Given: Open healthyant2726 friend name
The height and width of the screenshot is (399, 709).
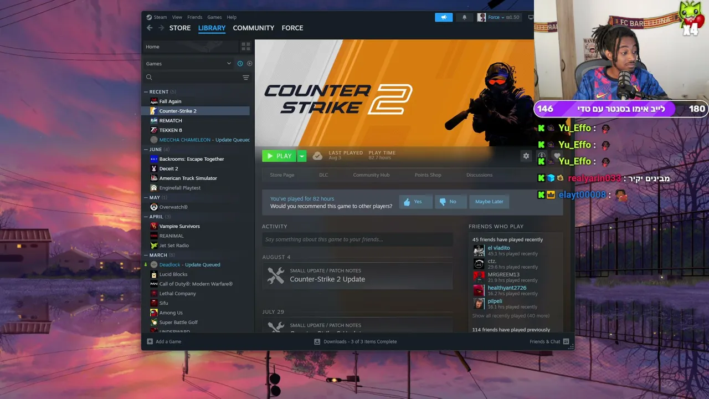Looking at the screenshot, I should click(507, 288).
